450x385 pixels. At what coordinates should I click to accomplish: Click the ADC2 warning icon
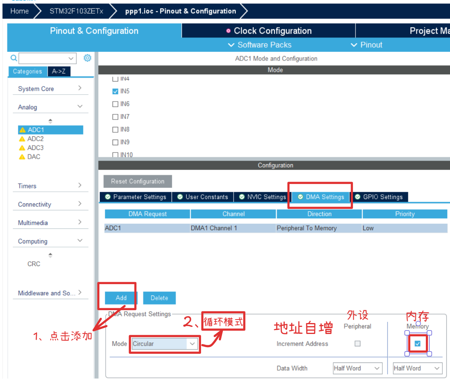pos(22,139)
